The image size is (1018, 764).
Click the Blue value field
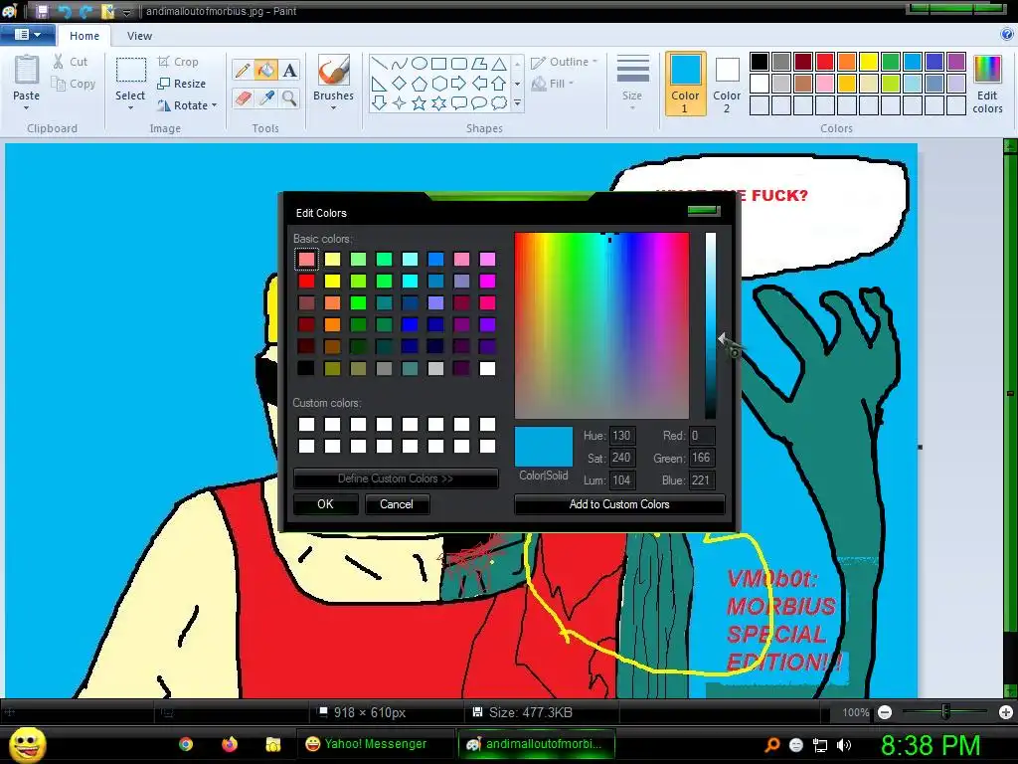tap(701, 480)
